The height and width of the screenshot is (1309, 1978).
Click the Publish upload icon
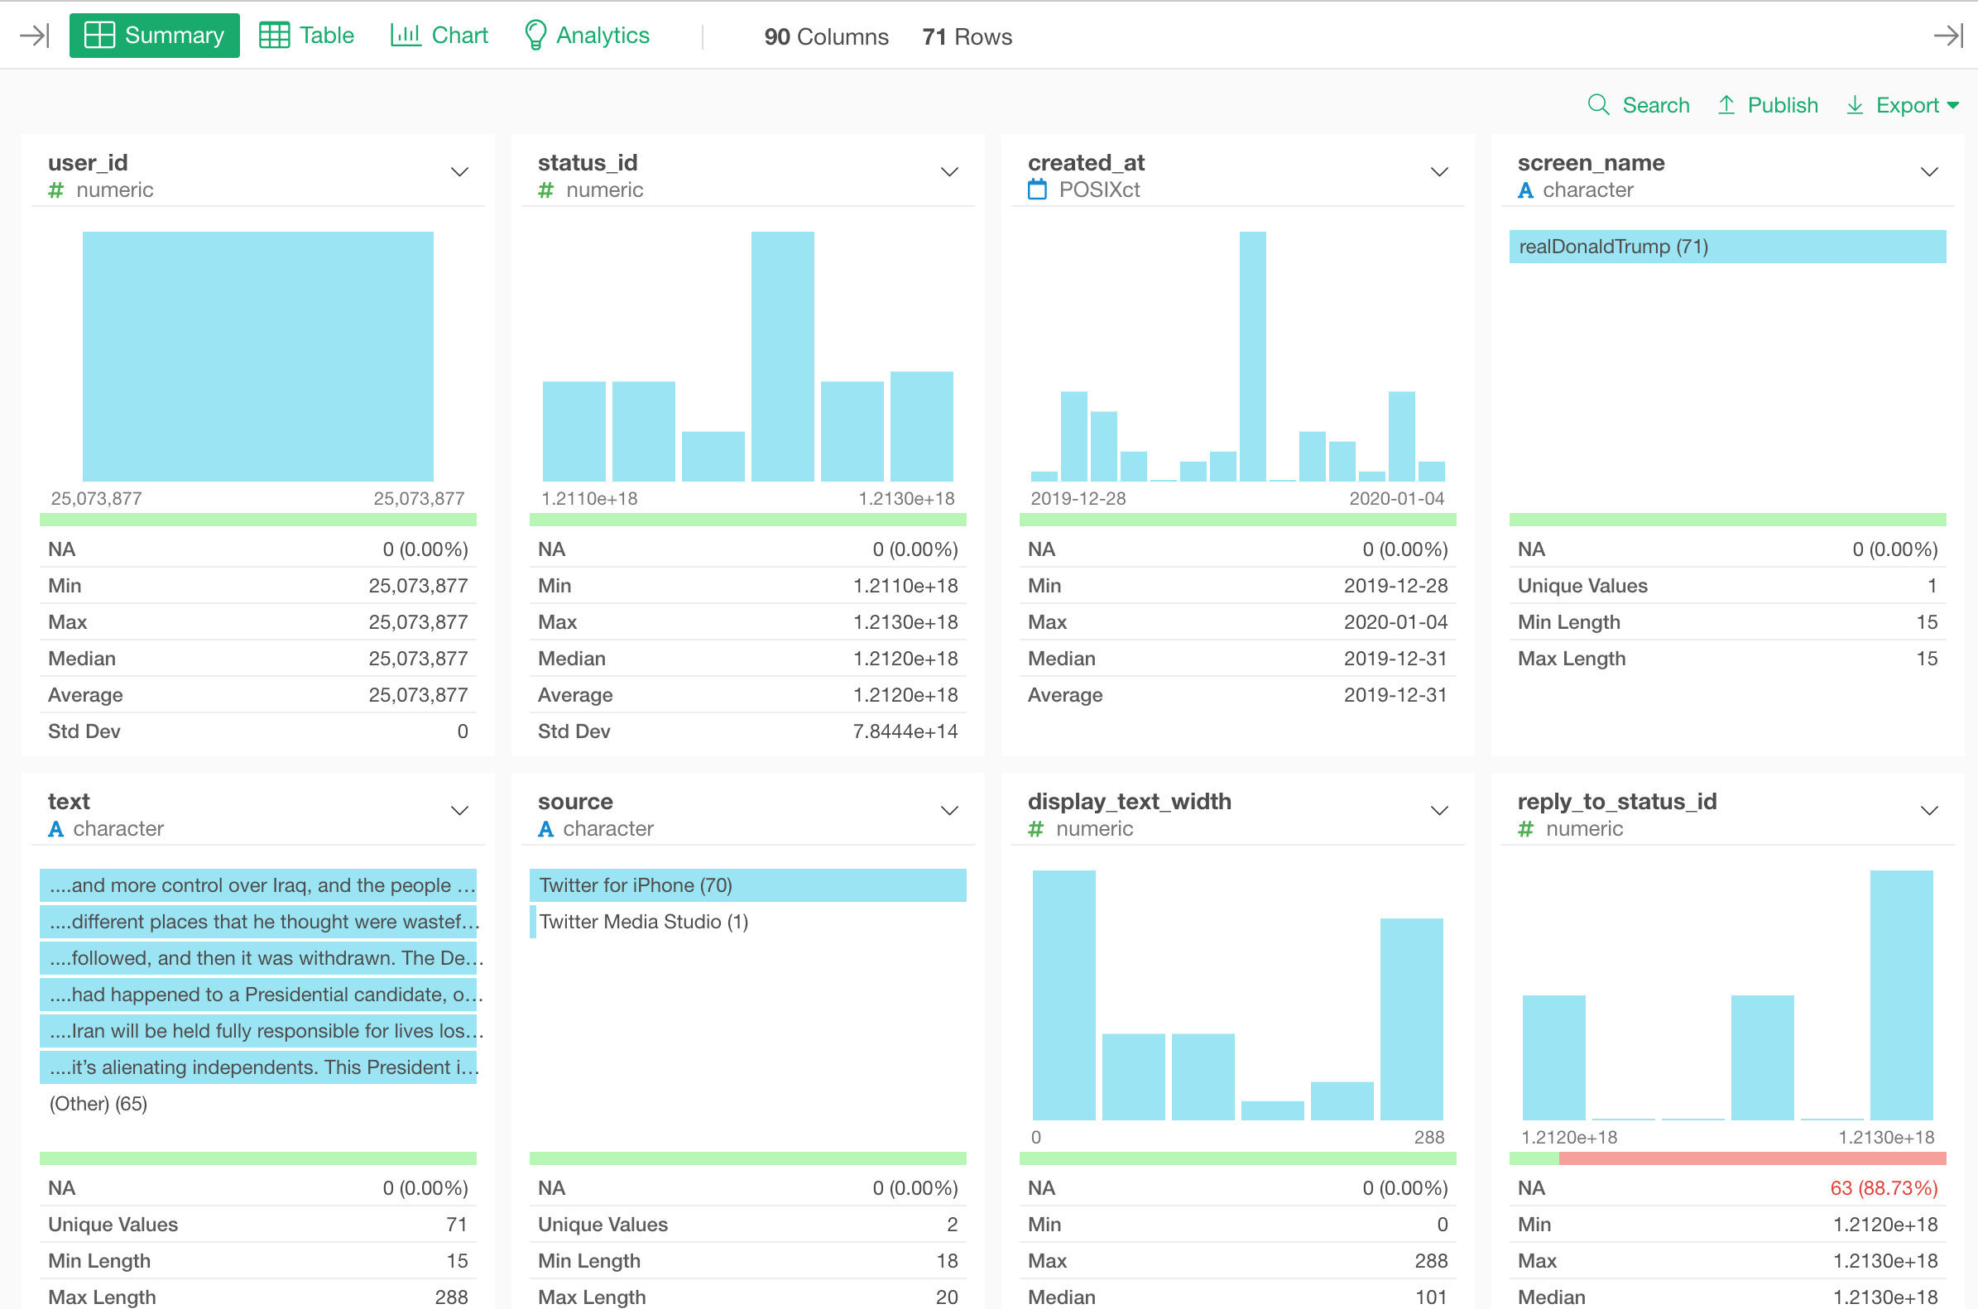click(1726, 105)
